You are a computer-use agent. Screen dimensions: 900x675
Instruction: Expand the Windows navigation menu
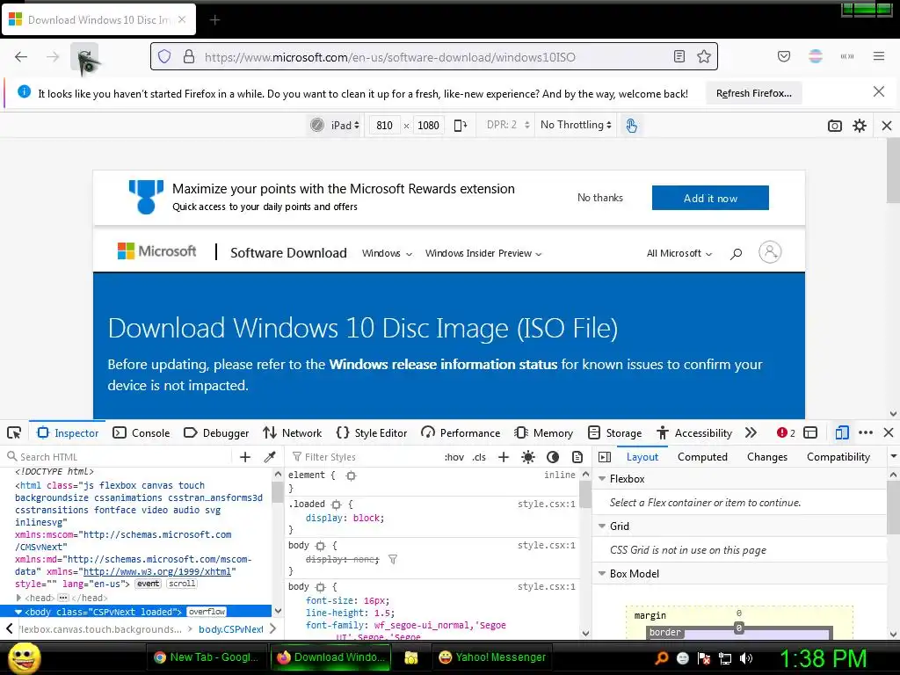(387, 253)
